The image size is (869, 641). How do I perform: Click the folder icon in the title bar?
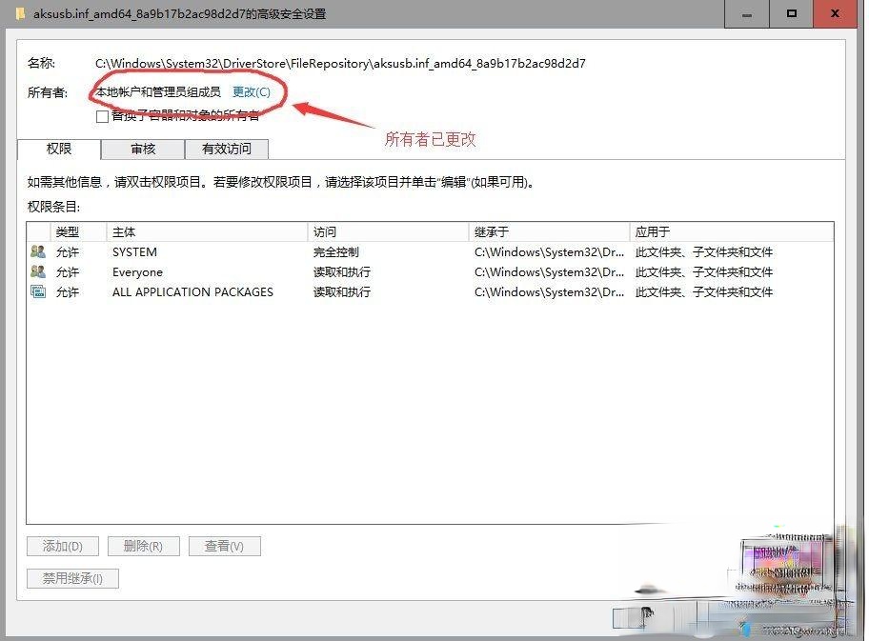coord(21,13)
